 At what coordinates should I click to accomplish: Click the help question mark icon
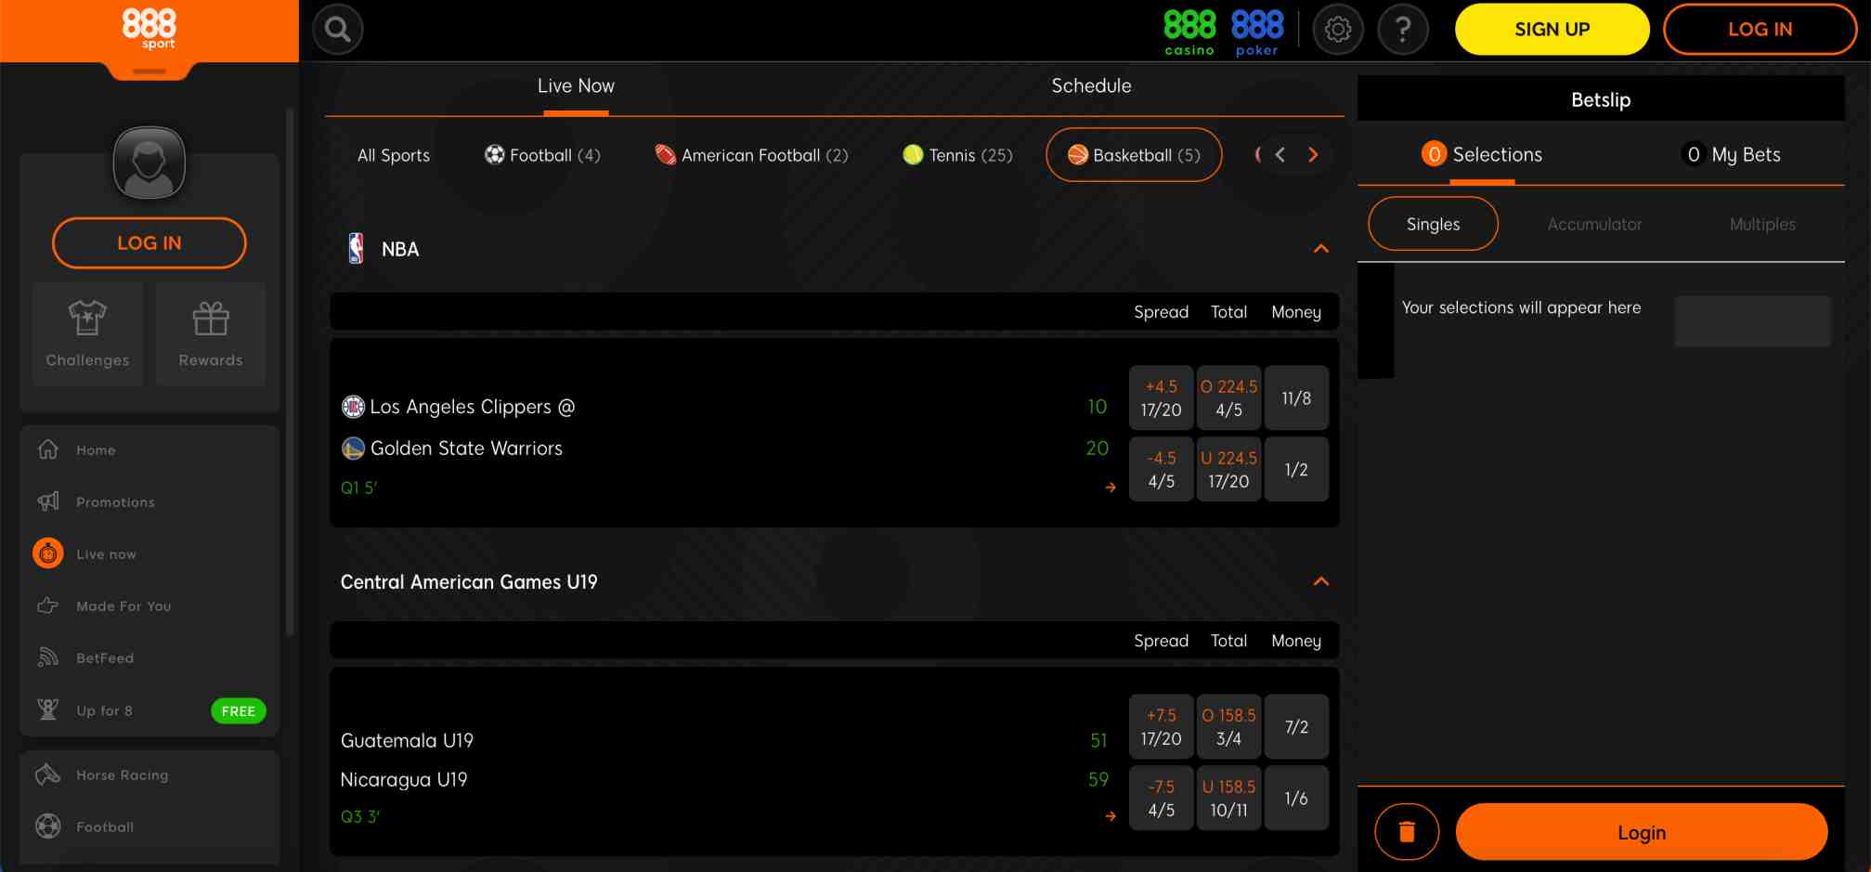1403,29
